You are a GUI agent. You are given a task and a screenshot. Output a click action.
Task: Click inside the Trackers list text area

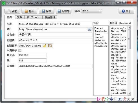point(119,61)
